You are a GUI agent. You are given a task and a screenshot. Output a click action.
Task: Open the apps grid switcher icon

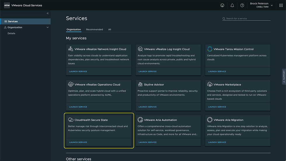pos(281,6)
